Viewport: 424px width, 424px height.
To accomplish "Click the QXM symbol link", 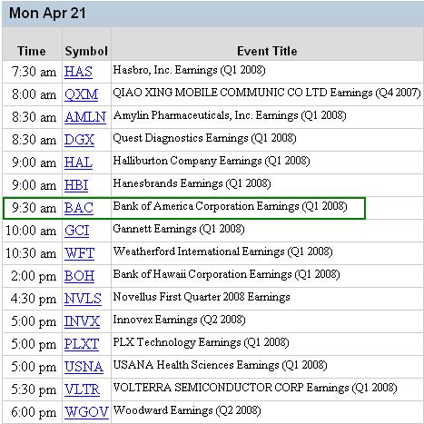I will 81,94.
